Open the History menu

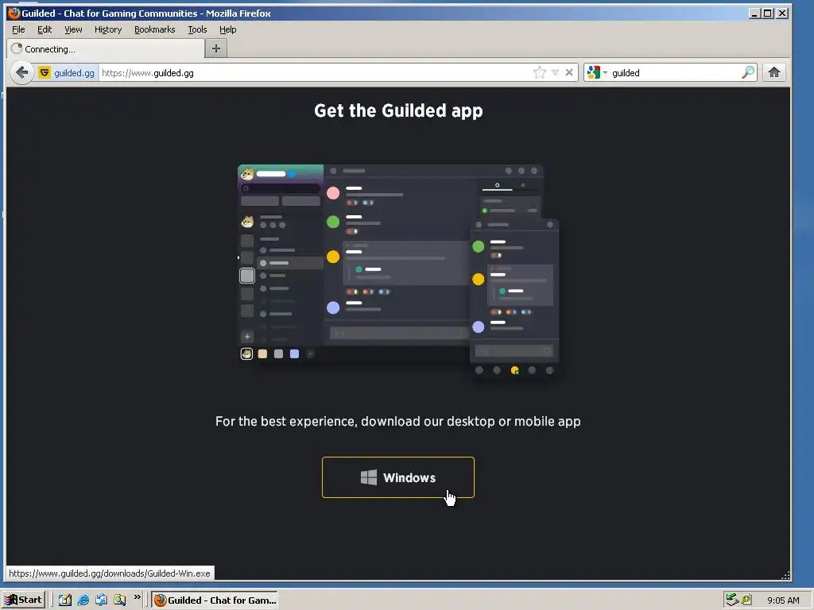click(108, 29)
